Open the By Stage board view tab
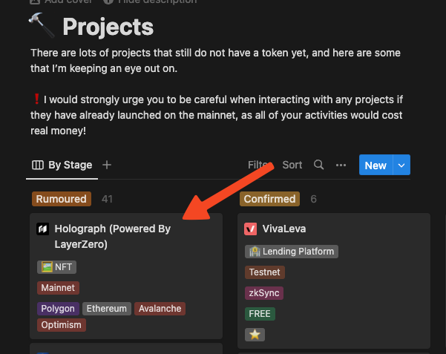The width and height of the screenshot is (446, 354). (x=62, y=165)
